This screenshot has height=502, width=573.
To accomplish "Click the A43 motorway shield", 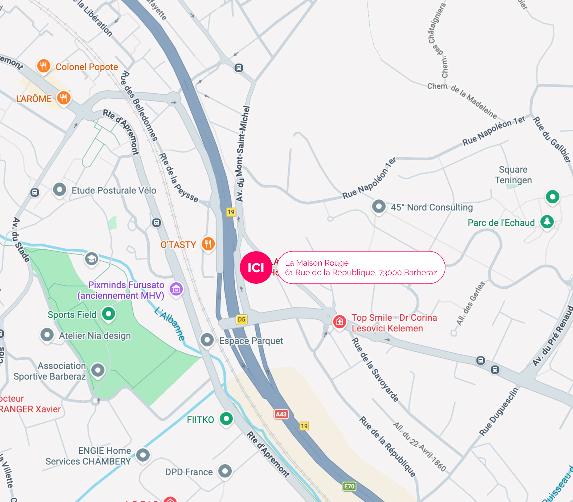I will click(281, 414).
